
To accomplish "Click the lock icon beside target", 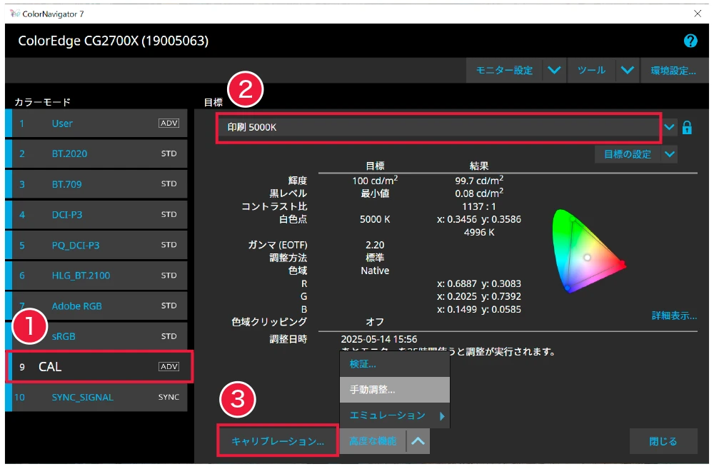I will [x=687, y=128].
